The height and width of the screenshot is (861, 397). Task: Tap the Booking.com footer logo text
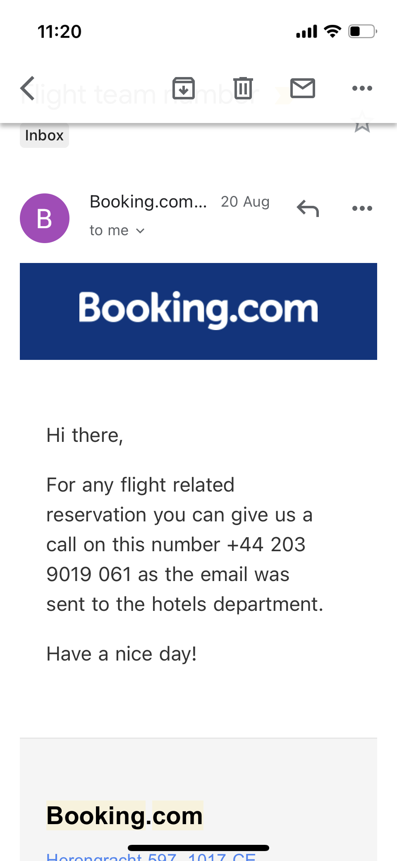(x=124, y=816)
